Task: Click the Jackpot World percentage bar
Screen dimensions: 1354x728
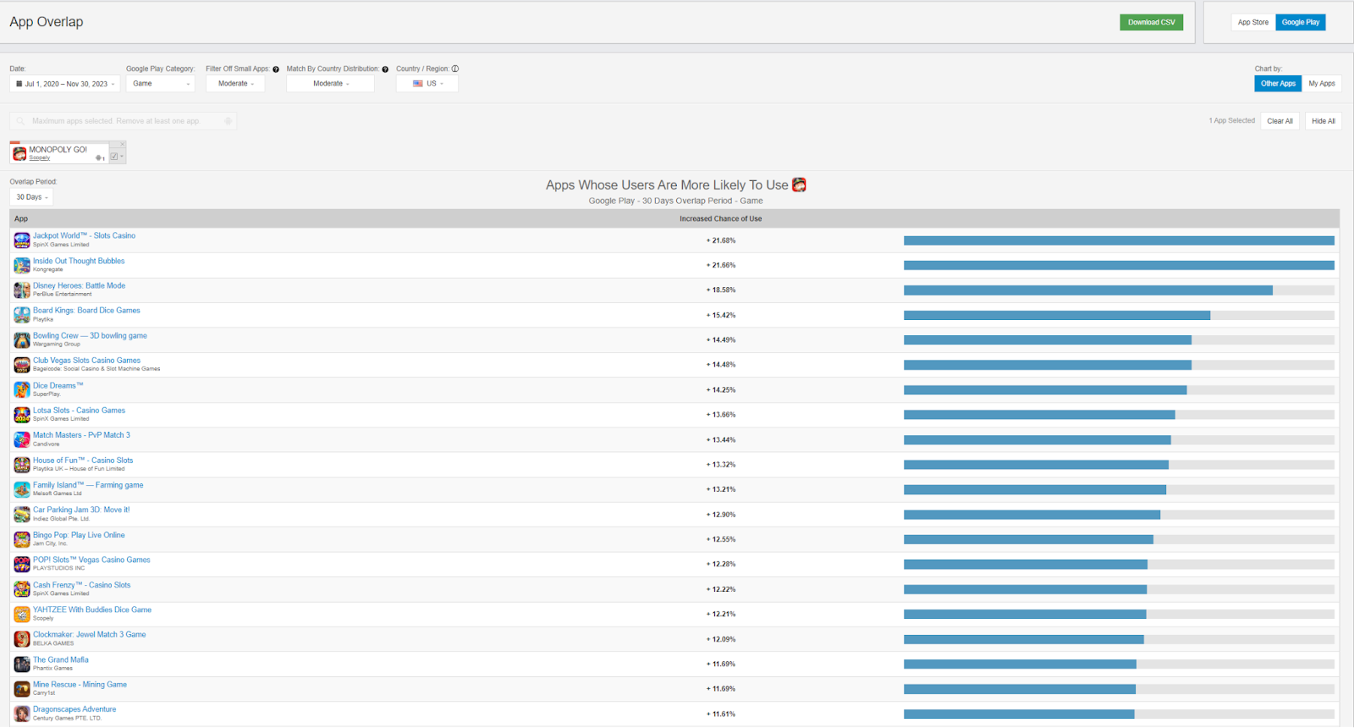Action: tap(1119, 240)
